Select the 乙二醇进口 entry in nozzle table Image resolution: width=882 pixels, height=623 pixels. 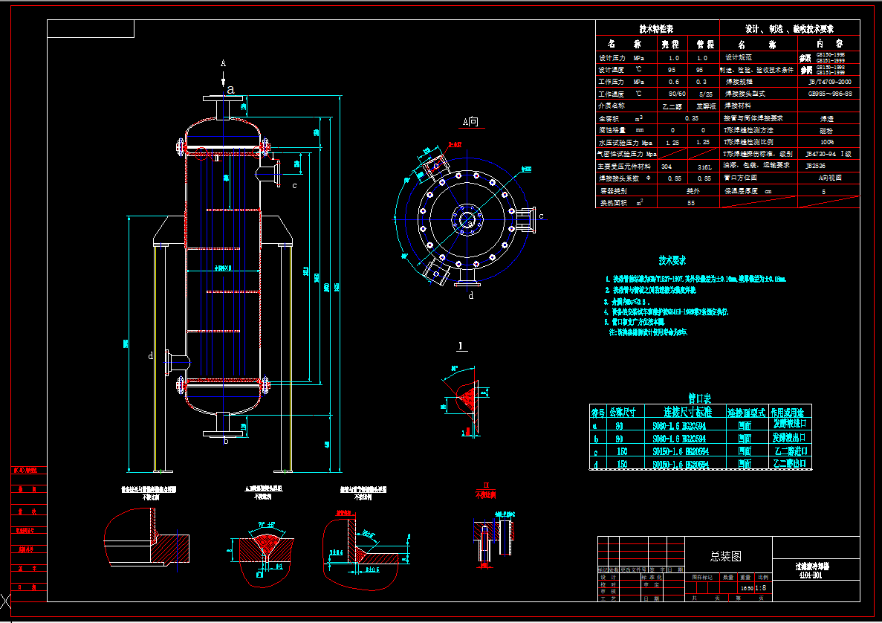point(790,450)
